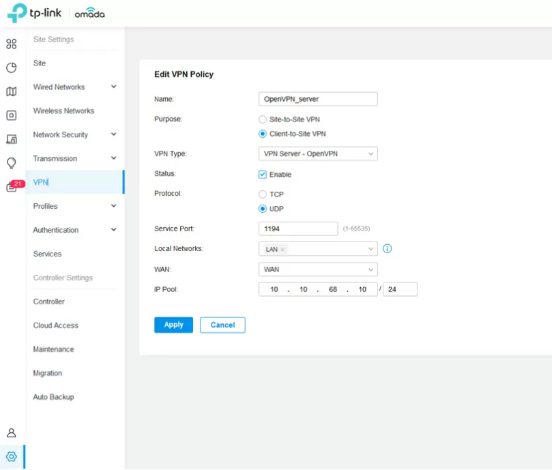This screenshot has width=552, height=470.
Task: Click the Cancel button
Action: pos(222,325)
